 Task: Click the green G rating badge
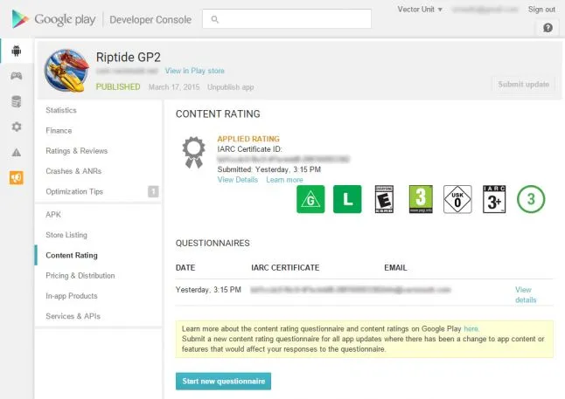coord(310,199)
